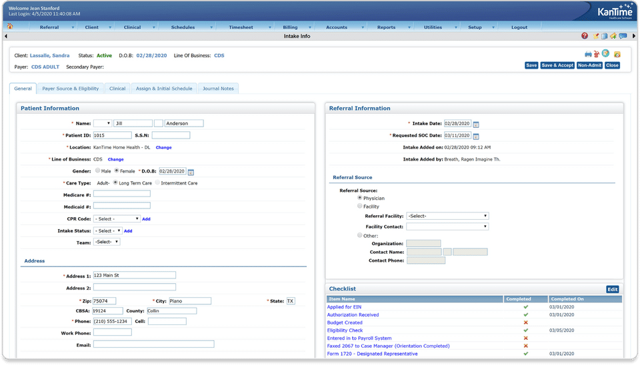Click red X for Faxed 2067 to Case Manager

coord(526,346)
